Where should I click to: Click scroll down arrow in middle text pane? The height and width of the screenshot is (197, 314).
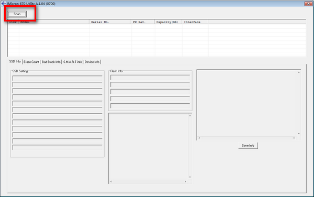(x=190, y=177)
